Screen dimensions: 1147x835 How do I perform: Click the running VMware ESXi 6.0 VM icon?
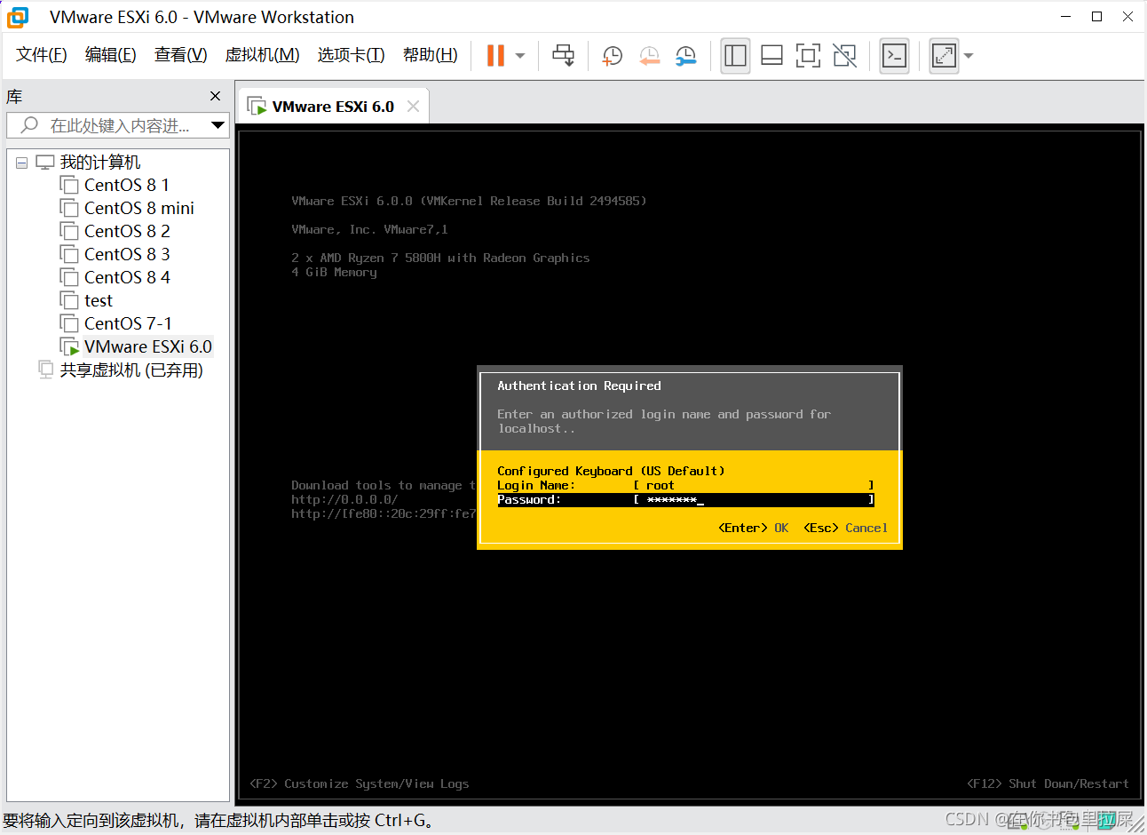(x=69, y=346)
